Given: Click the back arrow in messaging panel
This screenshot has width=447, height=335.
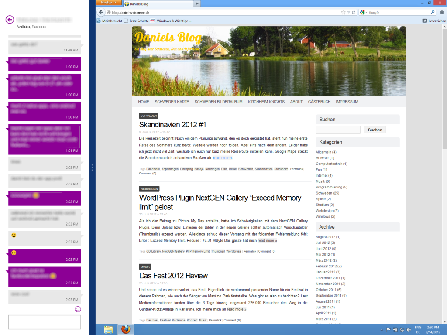Looking at the screenshot, I should [x=10, y=20].
